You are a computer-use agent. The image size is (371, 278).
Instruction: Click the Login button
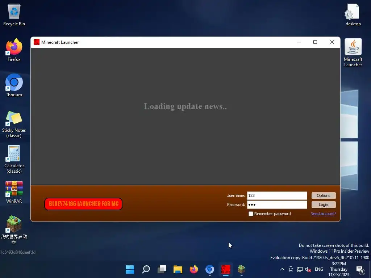[324, 205]
